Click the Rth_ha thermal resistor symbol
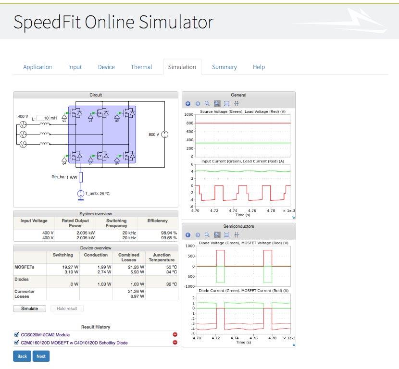The width and height of the screenshot is (399, 369). pyautogui.click(x=81, y=177)
